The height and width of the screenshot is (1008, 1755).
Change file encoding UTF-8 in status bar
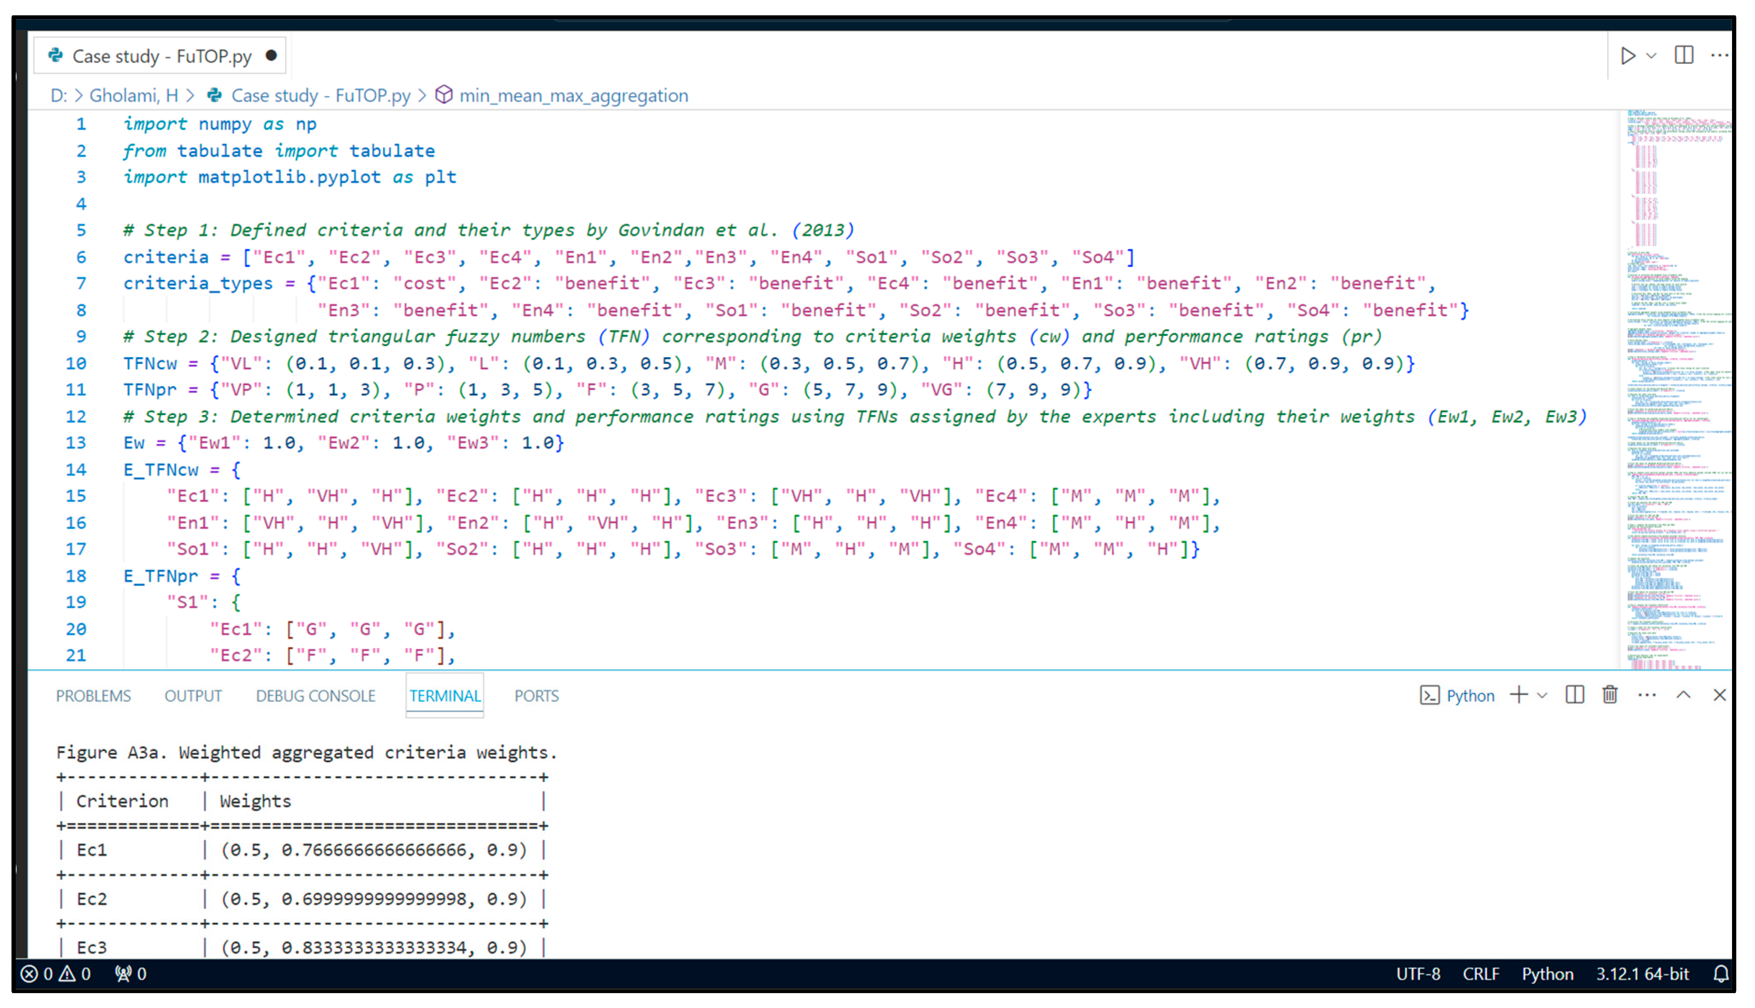[1418, 974]
